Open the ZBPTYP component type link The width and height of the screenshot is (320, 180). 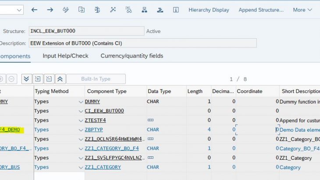94,130
